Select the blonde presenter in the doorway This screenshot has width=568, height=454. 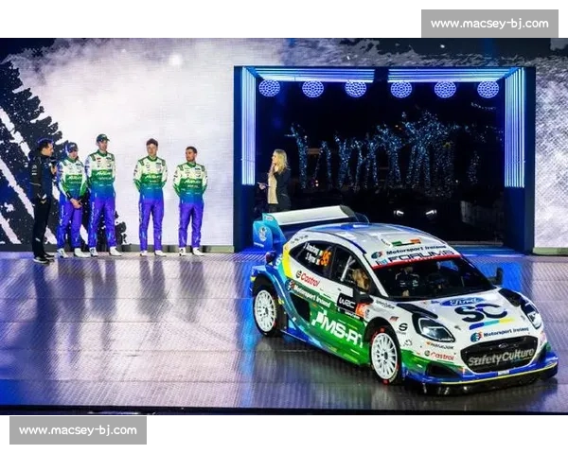click(x=279, y=181)
